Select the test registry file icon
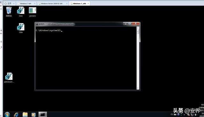Screen dimensions: 204x117 coord(21,12)
